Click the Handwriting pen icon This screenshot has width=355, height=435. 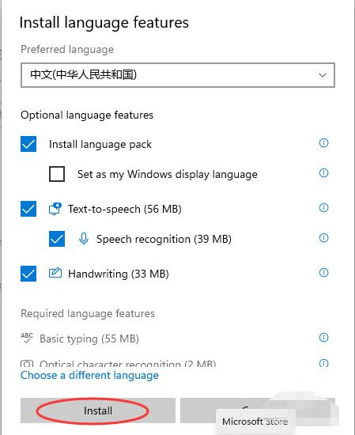tap(55, 273)
